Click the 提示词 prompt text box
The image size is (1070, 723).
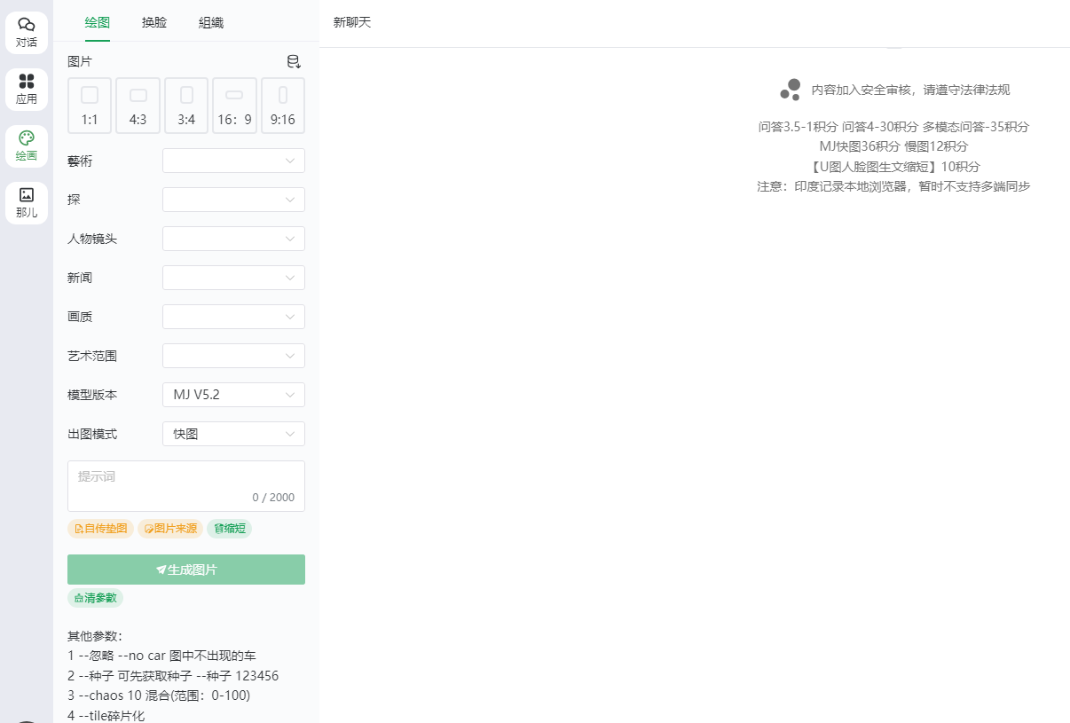click(x=186, y=484)
